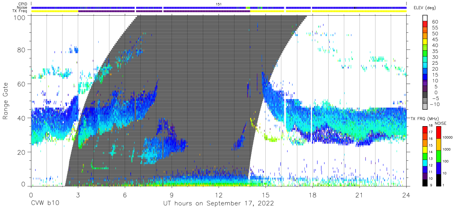
Task: Select the yellow segment of the ELEV color bar
Action: pyautogui.click(x=425, y=42)
